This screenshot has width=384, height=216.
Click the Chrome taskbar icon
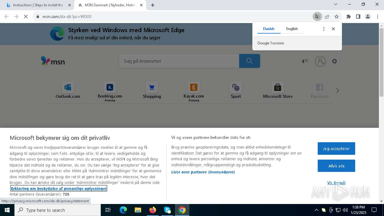pyautogui.click(x=182, y=210)
